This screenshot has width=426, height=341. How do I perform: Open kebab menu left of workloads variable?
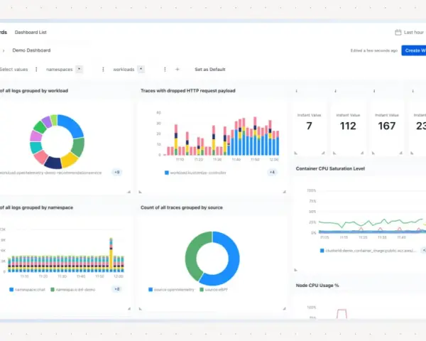point(103,70)
